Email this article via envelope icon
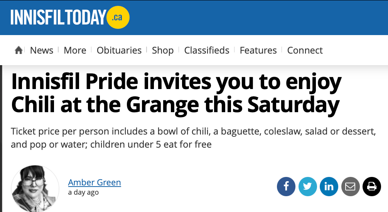Screen dimensions: 388x212 tap(350, 187)
